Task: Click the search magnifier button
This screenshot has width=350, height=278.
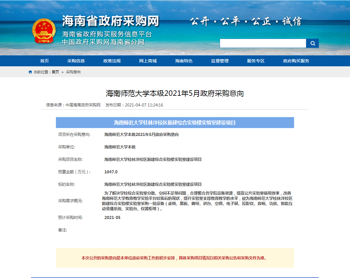Action: pyautogui.click(x=312, y=43)
